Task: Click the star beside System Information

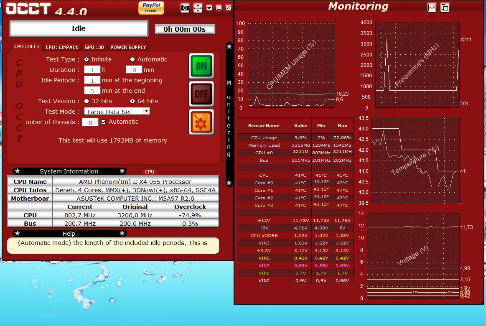Action: click(18, 171)
